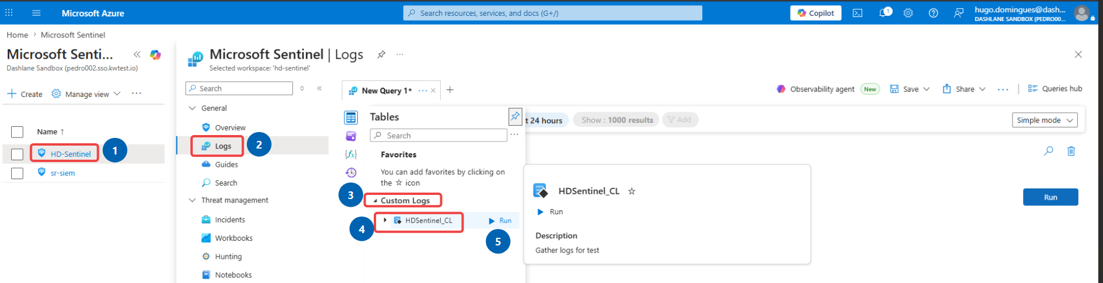Check the HD-Sentinel row checkbox
Viewport: 1103px width, 283px height.
[x=17, y=154]
